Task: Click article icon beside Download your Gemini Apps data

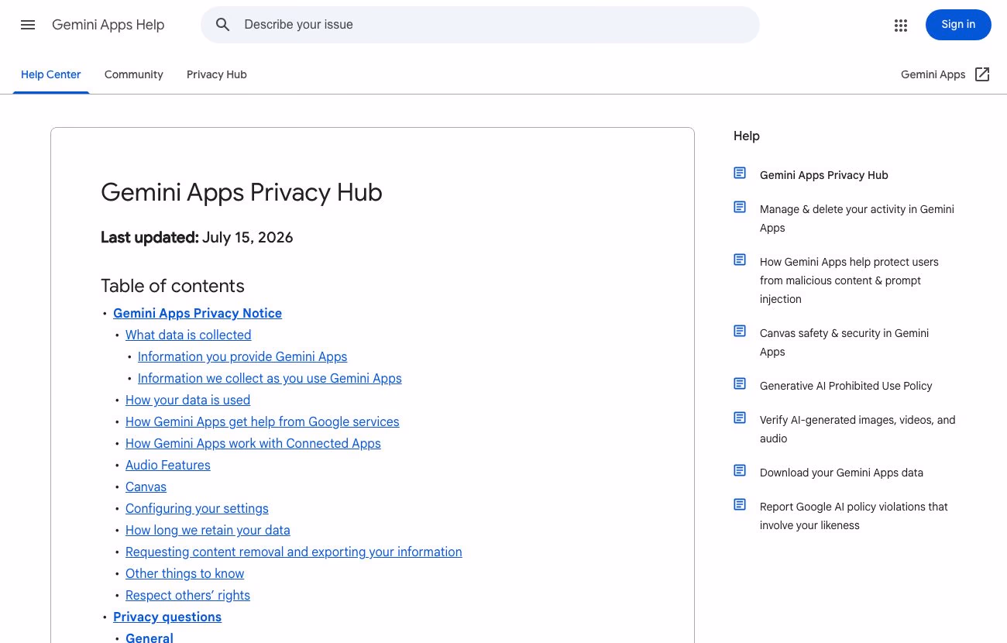Action: click(x=740, y=471)
